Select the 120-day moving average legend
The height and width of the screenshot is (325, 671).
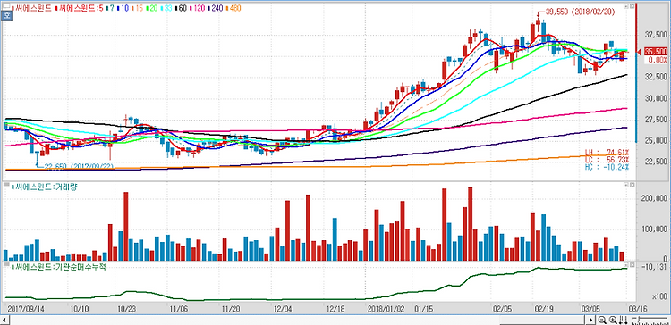[x=198, y=8]
